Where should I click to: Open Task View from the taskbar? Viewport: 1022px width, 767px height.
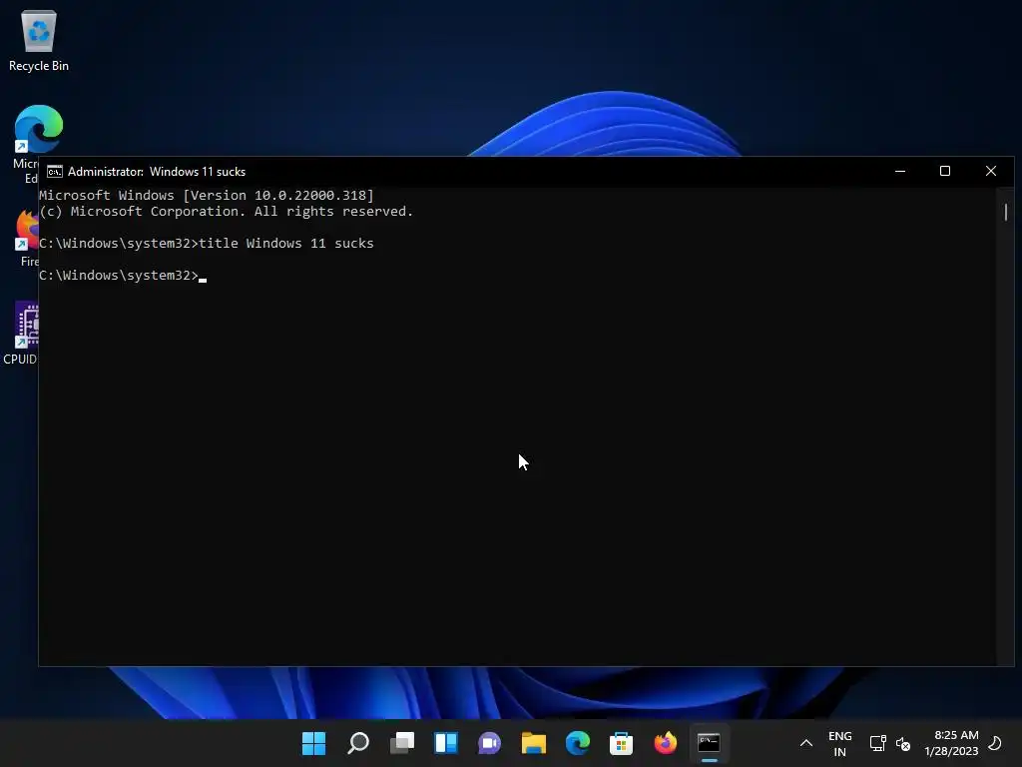pos(402,743)
